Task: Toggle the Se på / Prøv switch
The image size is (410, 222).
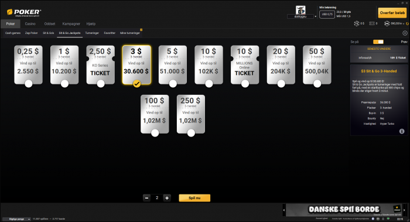Action: [x=378, y=42]
